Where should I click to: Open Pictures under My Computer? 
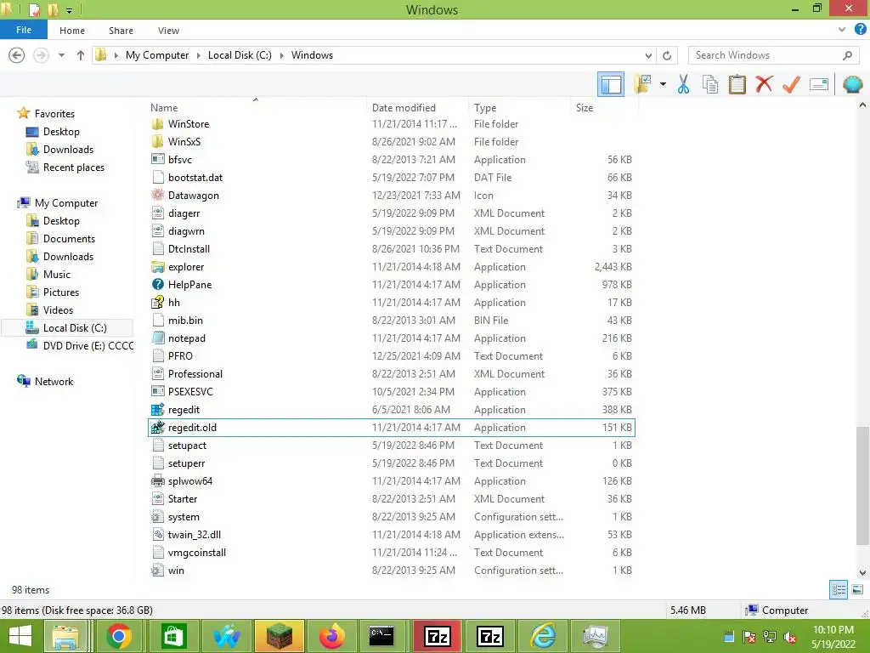pyautogui.click(x=61, y=292)
